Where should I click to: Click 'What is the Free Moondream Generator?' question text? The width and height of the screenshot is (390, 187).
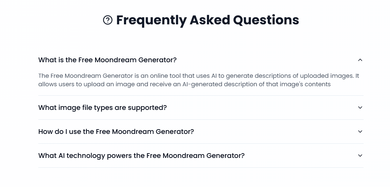(x=107, y=60)
